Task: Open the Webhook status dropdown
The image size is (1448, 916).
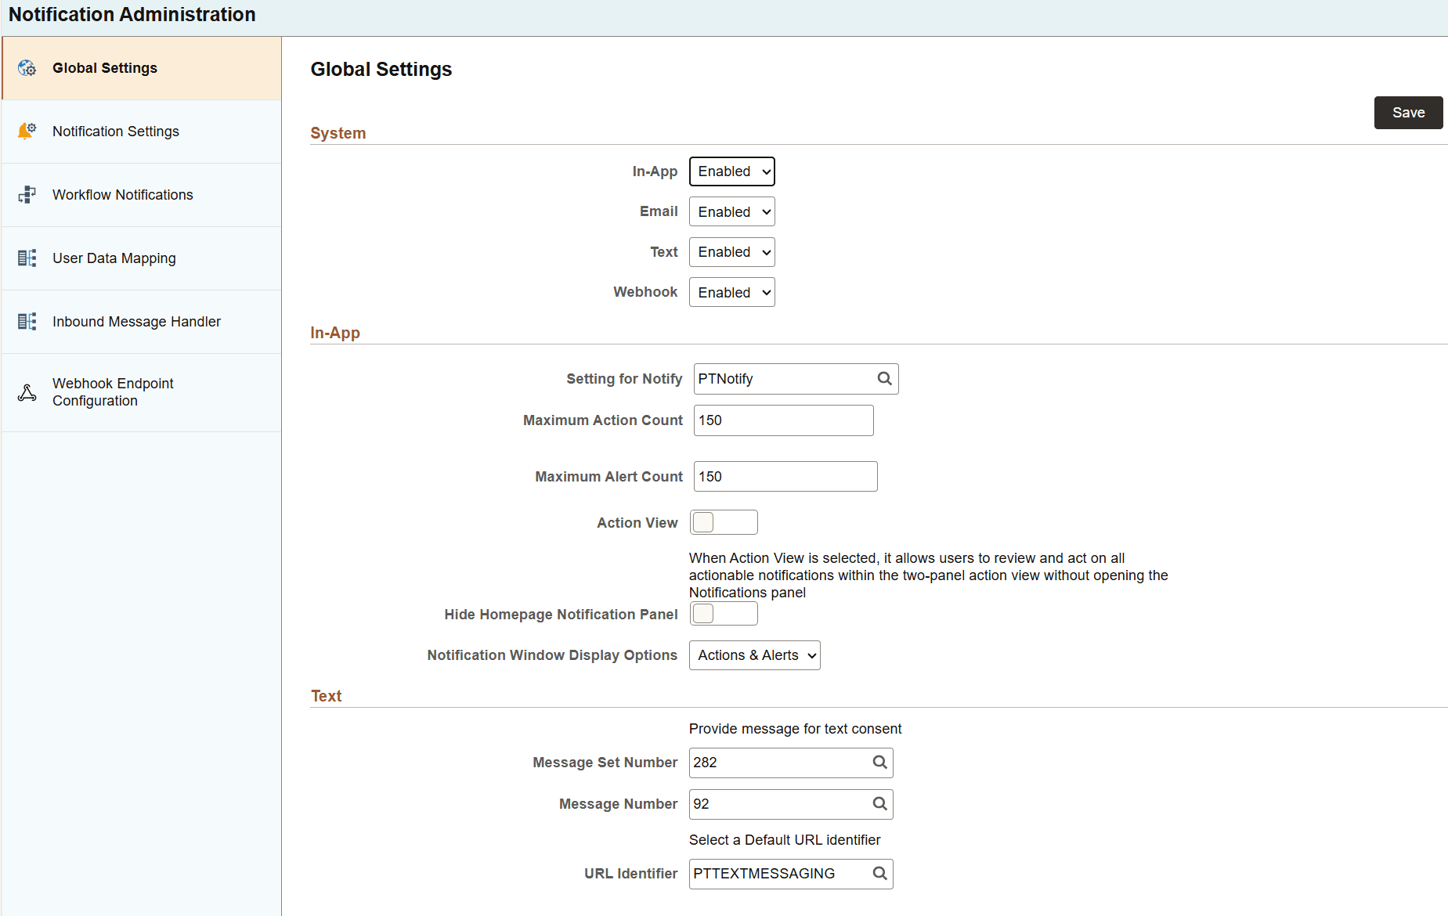Action: [732, 292]
